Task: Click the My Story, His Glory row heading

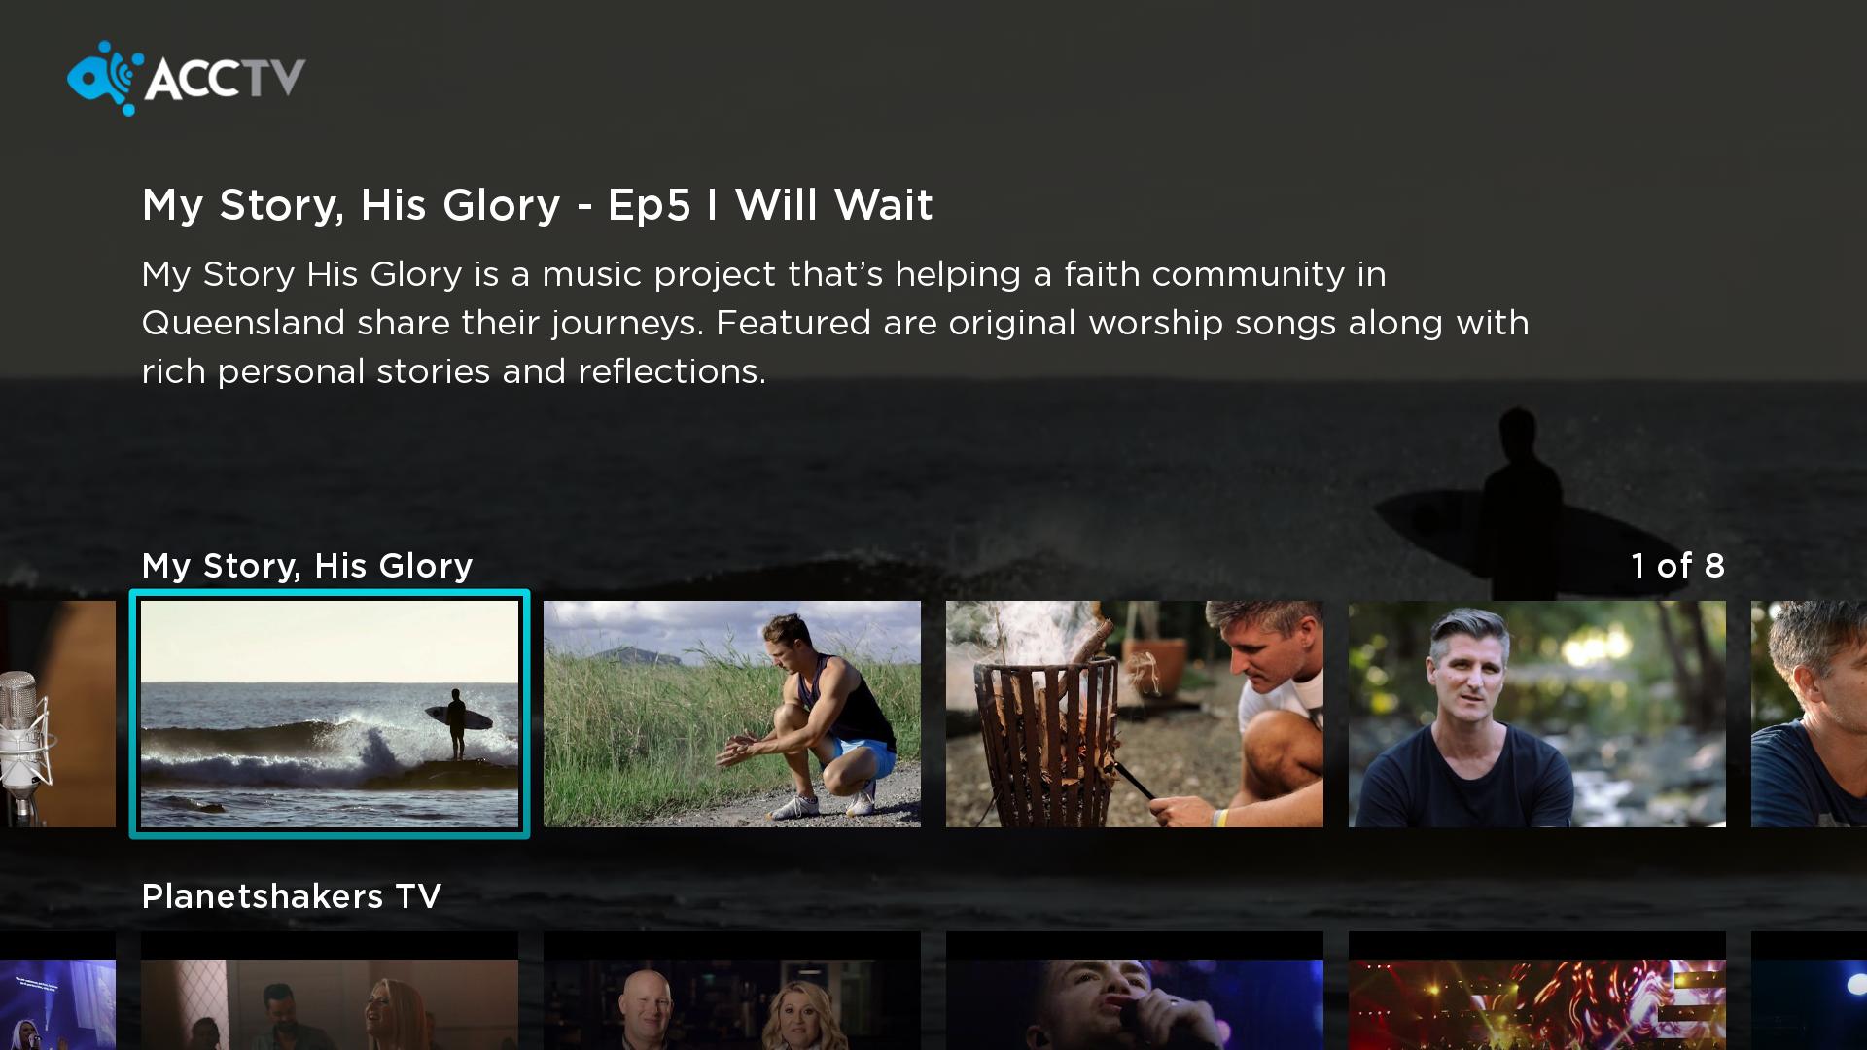Action: [307, 566]
